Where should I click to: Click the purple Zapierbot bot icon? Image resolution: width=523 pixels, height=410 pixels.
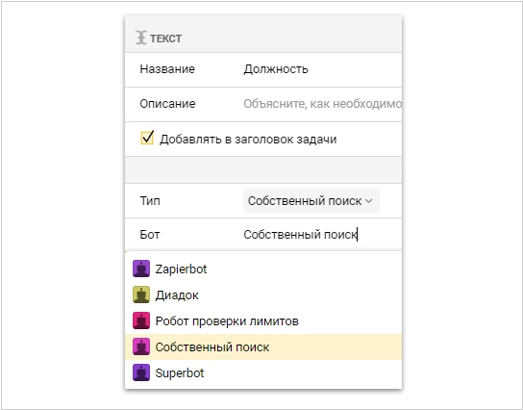(141, 269)
